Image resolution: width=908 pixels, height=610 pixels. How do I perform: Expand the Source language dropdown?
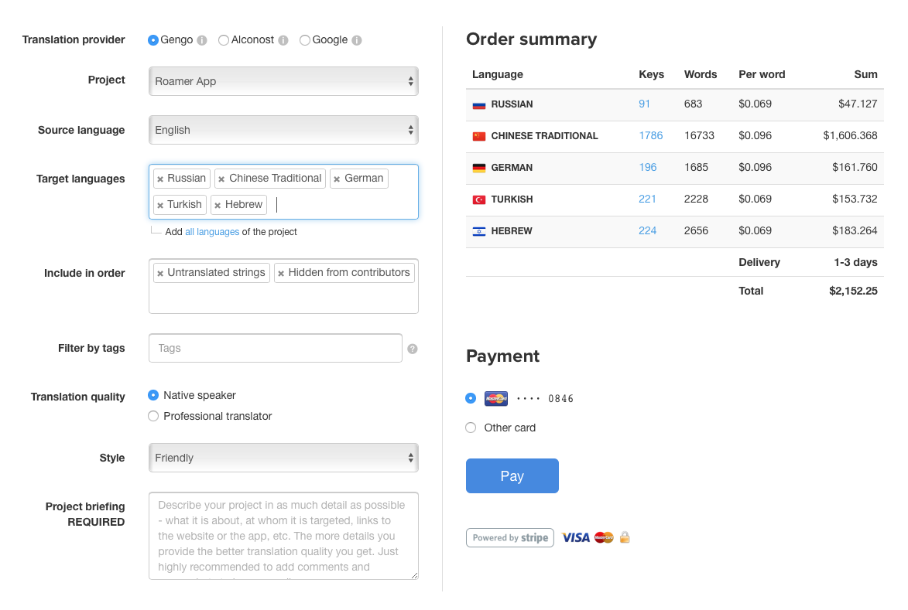point(283,130)
